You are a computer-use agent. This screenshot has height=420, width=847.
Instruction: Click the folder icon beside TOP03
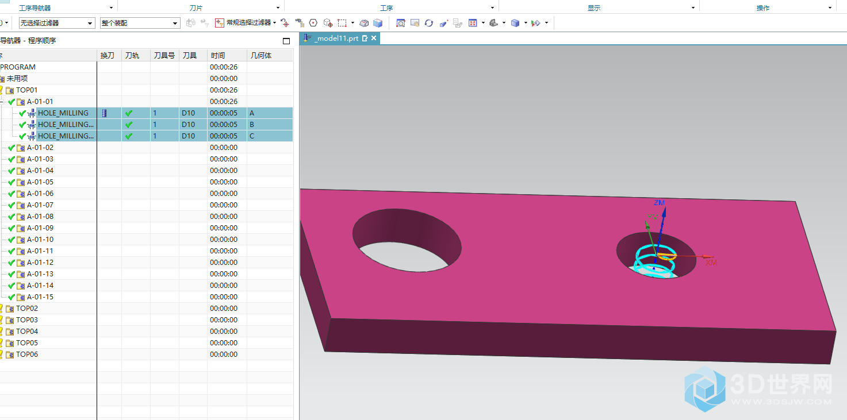10,320
